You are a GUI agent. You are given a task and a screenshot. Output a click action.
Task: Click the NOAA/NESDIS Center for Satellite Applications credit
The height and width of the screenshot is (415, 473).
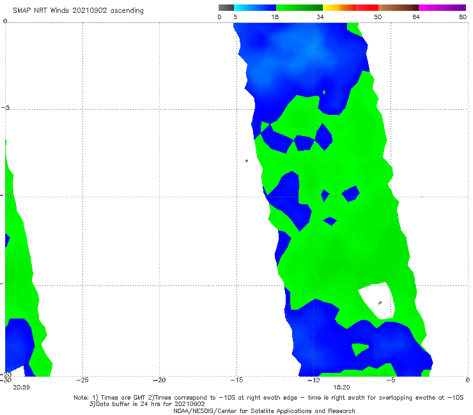(264, 411)
